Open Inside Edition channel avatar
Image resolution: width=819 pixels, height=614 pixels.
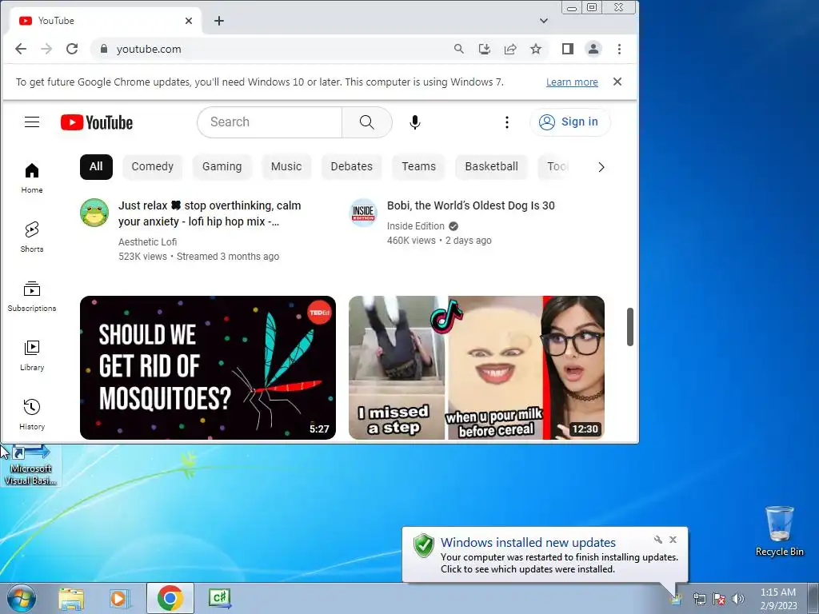point(364,213)
